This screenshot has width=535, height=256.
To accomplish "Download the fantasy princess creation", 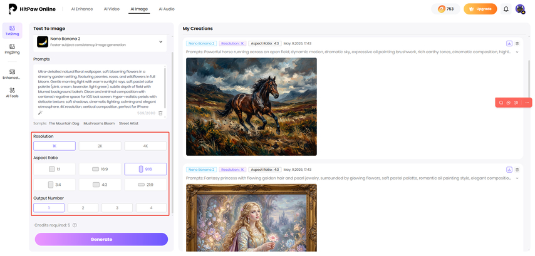I will pos(509,170).
